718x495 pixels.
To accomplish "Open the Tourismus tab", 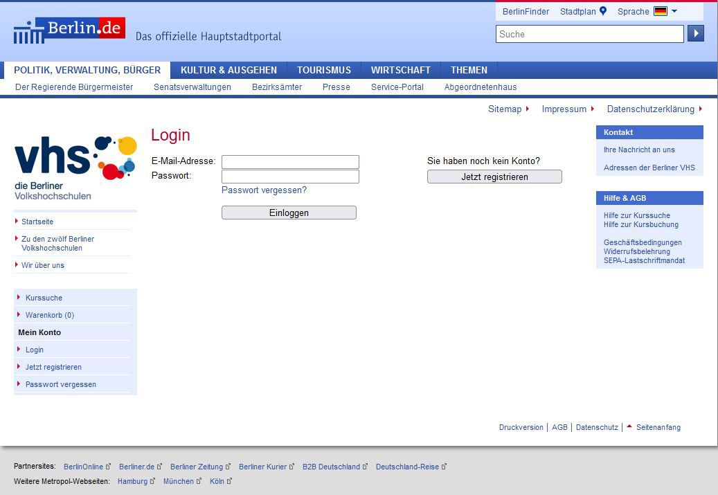I will (x=324, y=70).
